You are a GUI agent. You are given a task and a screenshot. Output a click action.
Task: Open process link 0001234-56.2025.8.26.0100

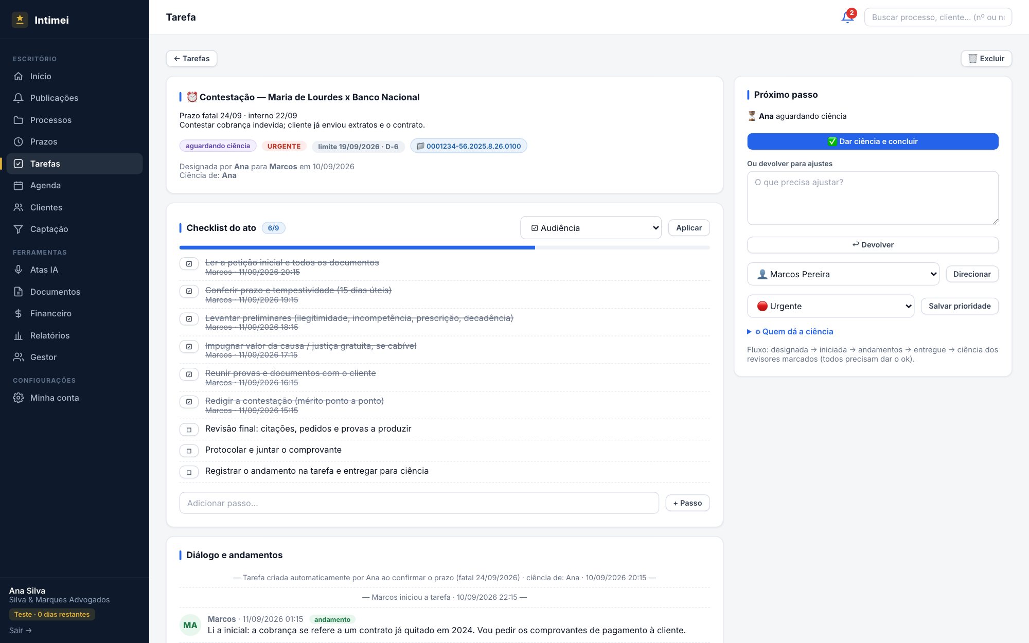(469, 146)
